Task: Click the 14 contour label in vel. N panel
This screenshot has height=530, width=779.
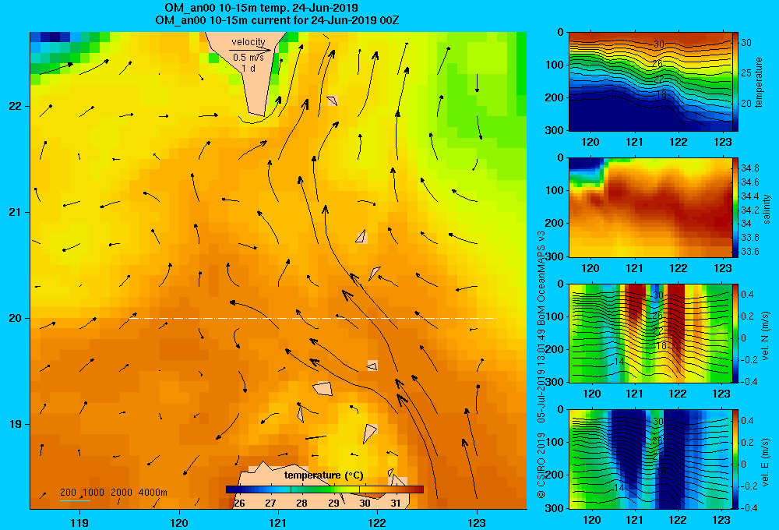Action: click(619, 362)
